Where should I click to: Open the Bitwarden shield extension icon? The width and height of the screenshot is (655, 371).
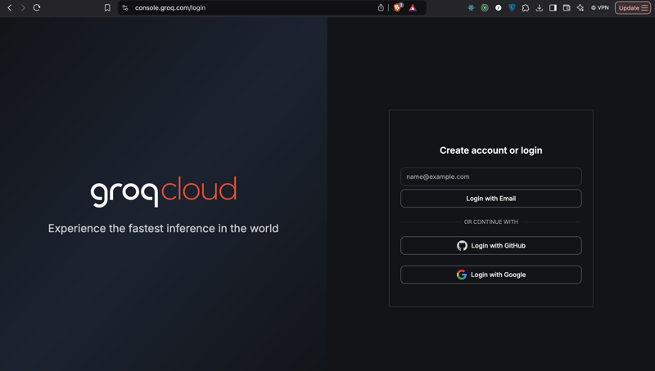[x=512, y=7]
